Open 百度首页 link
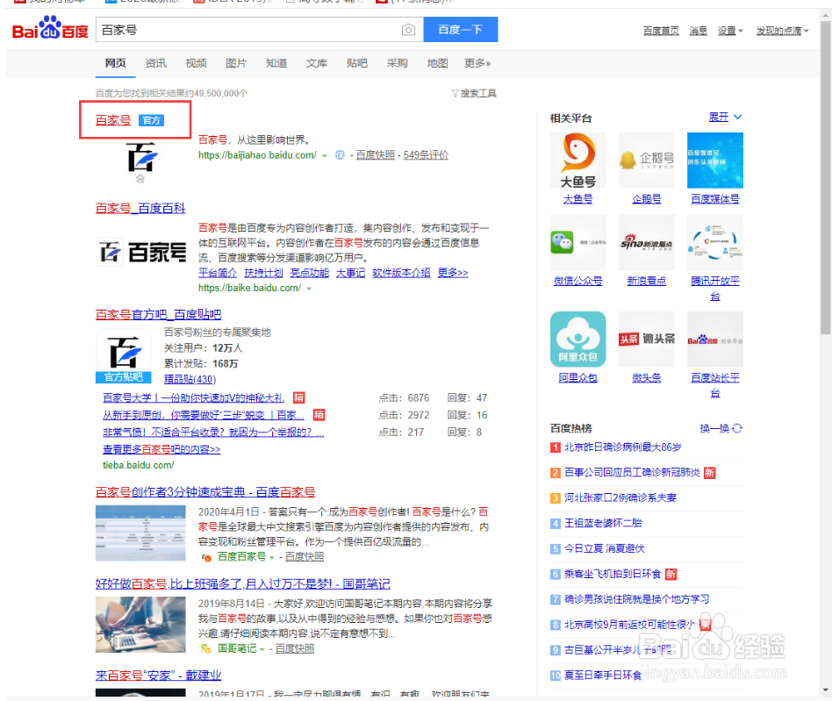 (661, 31)
